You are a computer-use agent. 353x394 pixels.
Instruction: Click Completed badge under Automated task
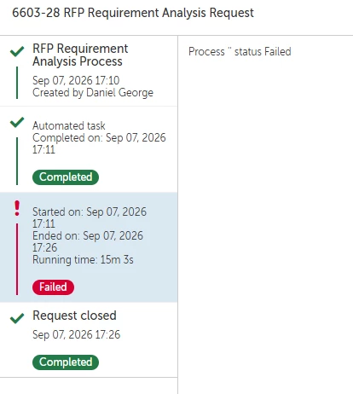(x=66, y=177)
